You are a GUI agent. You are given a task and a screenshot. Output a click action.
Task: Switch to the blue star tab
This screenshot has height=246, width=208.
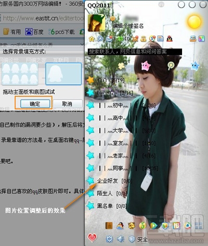click(195, 66)
